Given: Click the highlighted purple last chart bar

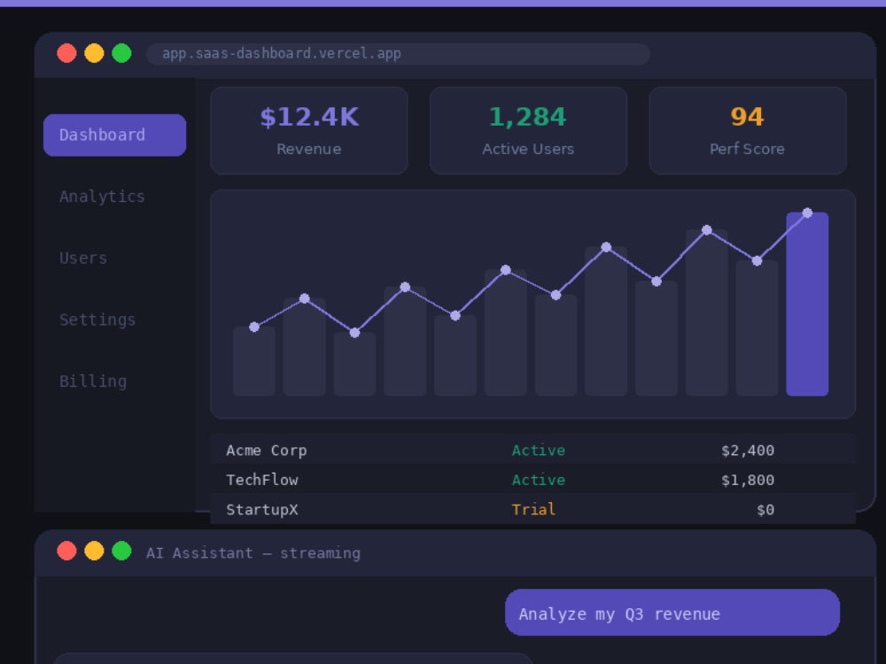Looking at the screenshot, I should point(807,304).
